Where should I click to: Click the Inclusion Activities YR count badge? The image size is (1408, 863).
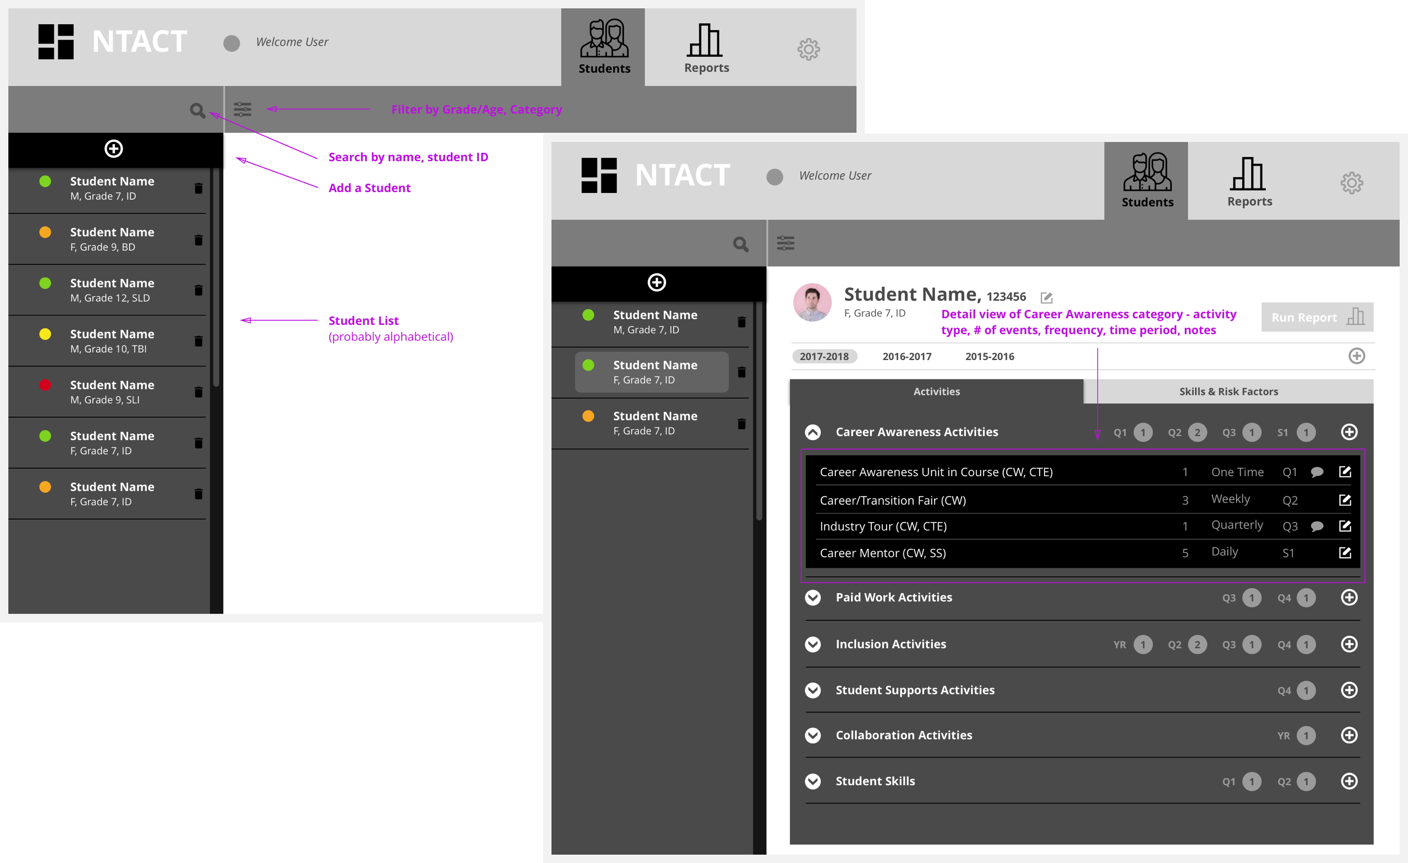tap(1143, 645)
